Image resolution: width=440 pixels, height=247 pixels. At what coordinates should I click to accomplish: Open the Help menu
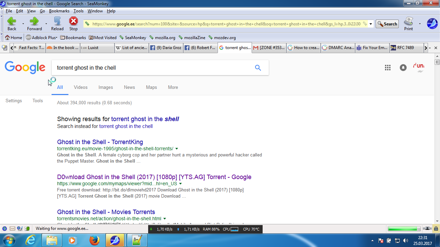pos(111,11)
